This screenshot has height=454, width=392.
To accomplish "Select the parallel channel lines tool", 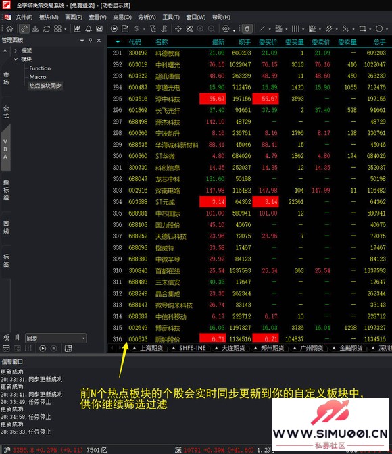I will (328, 28).
